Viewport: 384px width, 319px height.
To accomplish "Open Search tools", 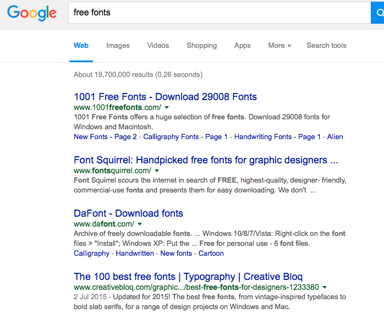I will click(326, 46).
